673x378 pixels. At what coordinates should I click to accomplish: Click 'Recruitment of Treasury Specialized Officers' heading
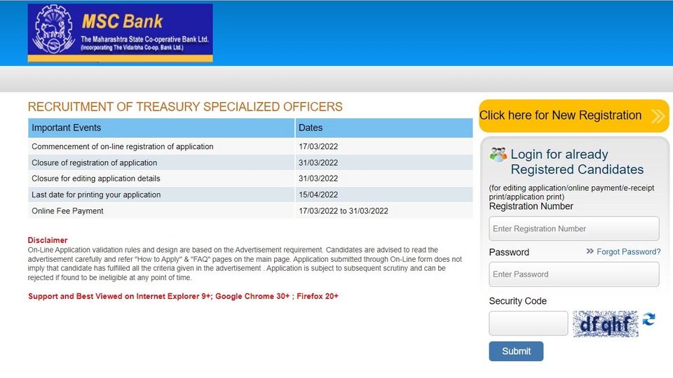pos(185,106)
